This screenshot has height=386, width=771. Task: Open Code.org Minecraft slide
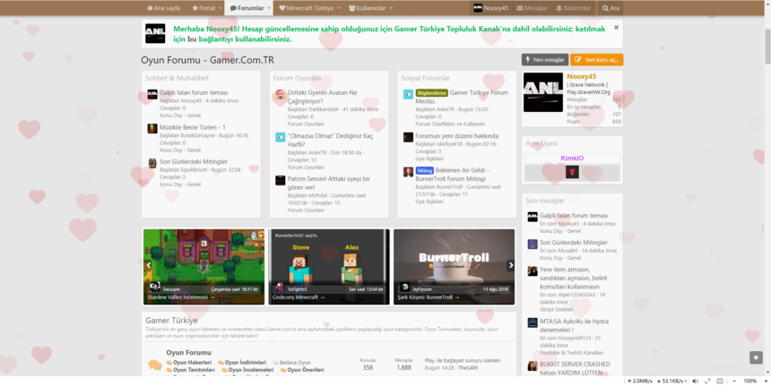click(329, 267)
